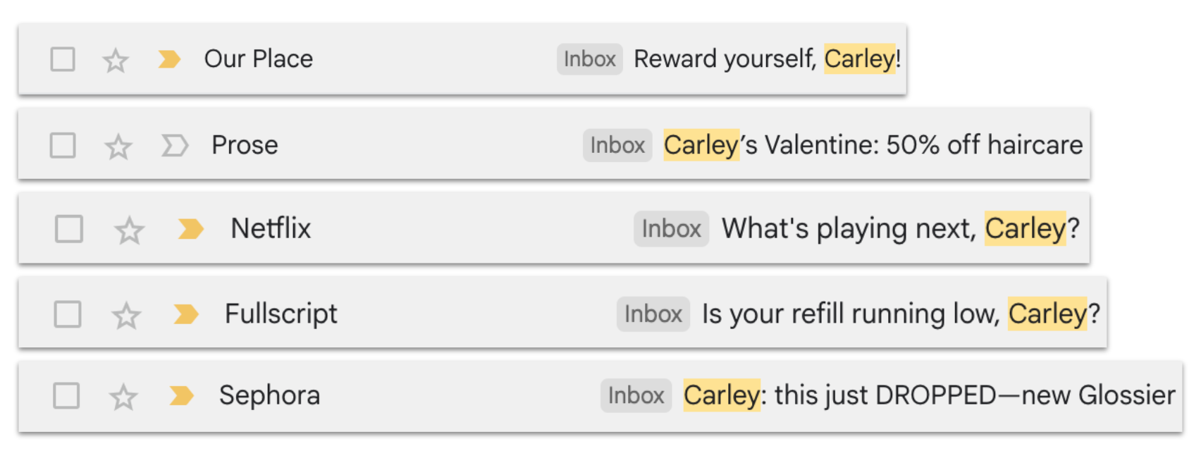The width and height of the screenshot is (1201, 458).
Task: Toggle importance marker on Fullscript email
Action: [x=186, y=314]
